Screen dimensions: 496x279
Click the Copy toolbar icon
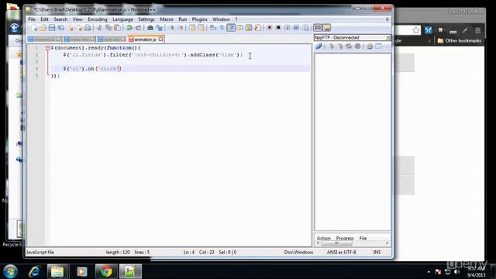point(108,28)
